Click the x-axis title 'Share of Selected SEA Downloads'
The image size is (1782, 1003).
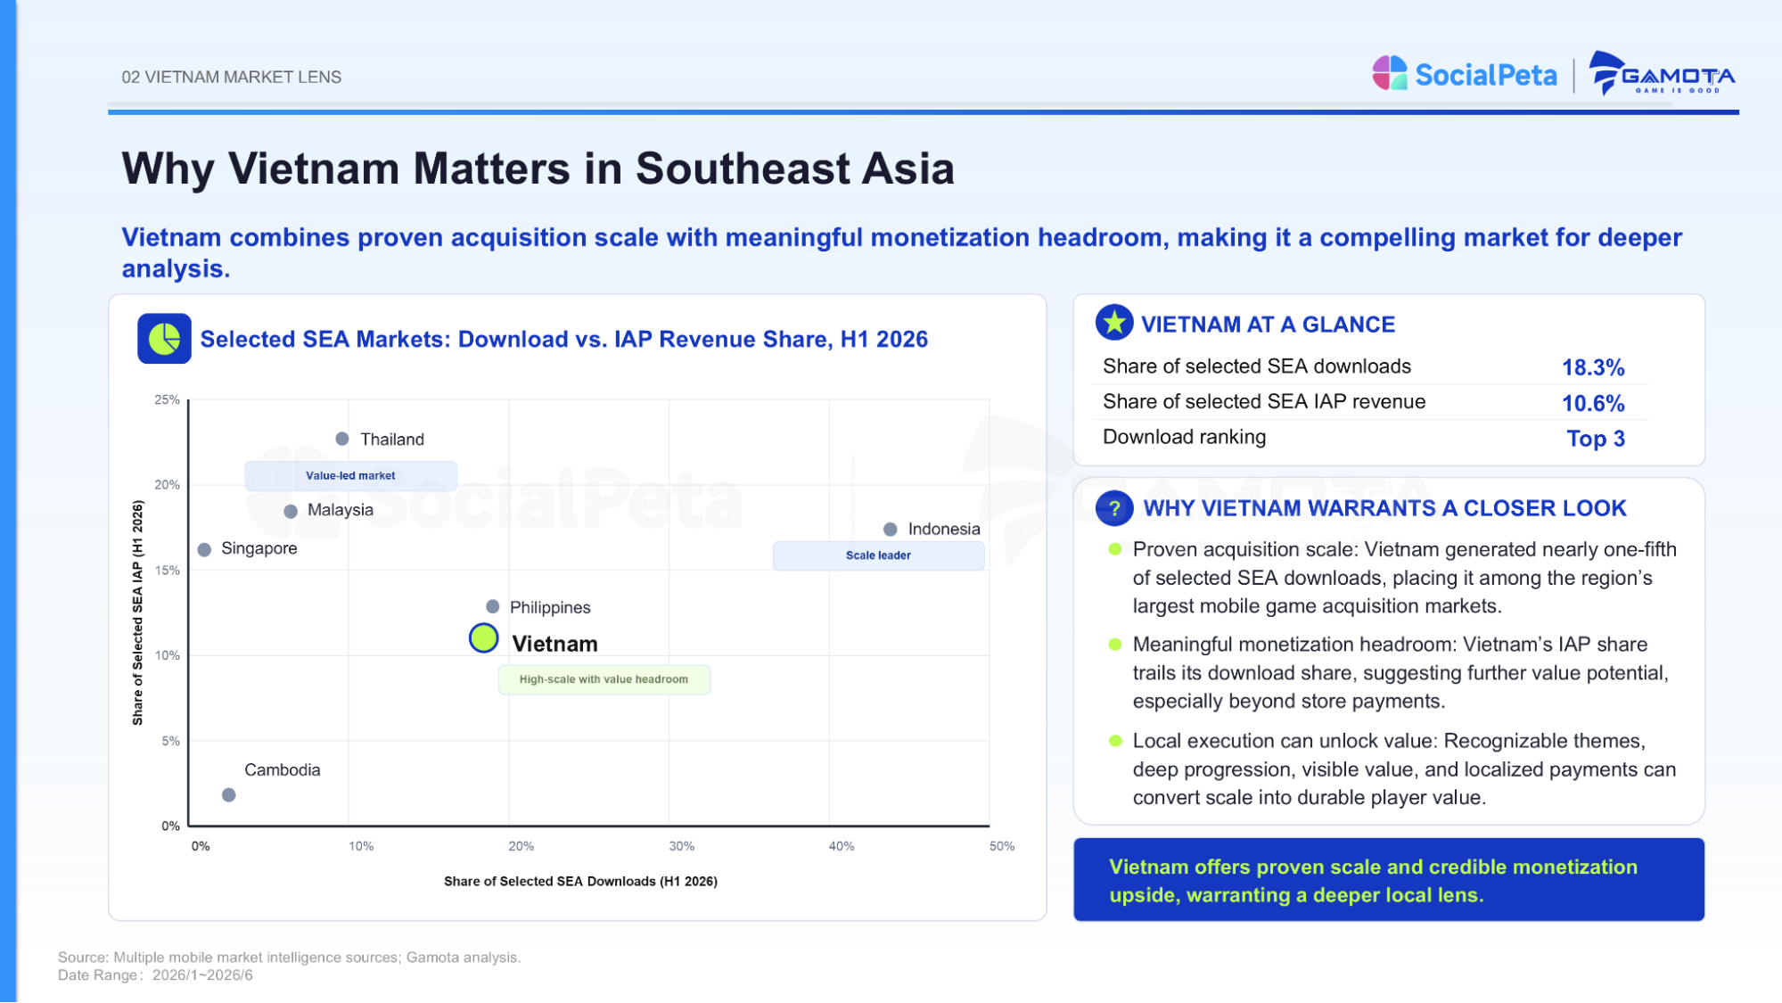point(580,882)
